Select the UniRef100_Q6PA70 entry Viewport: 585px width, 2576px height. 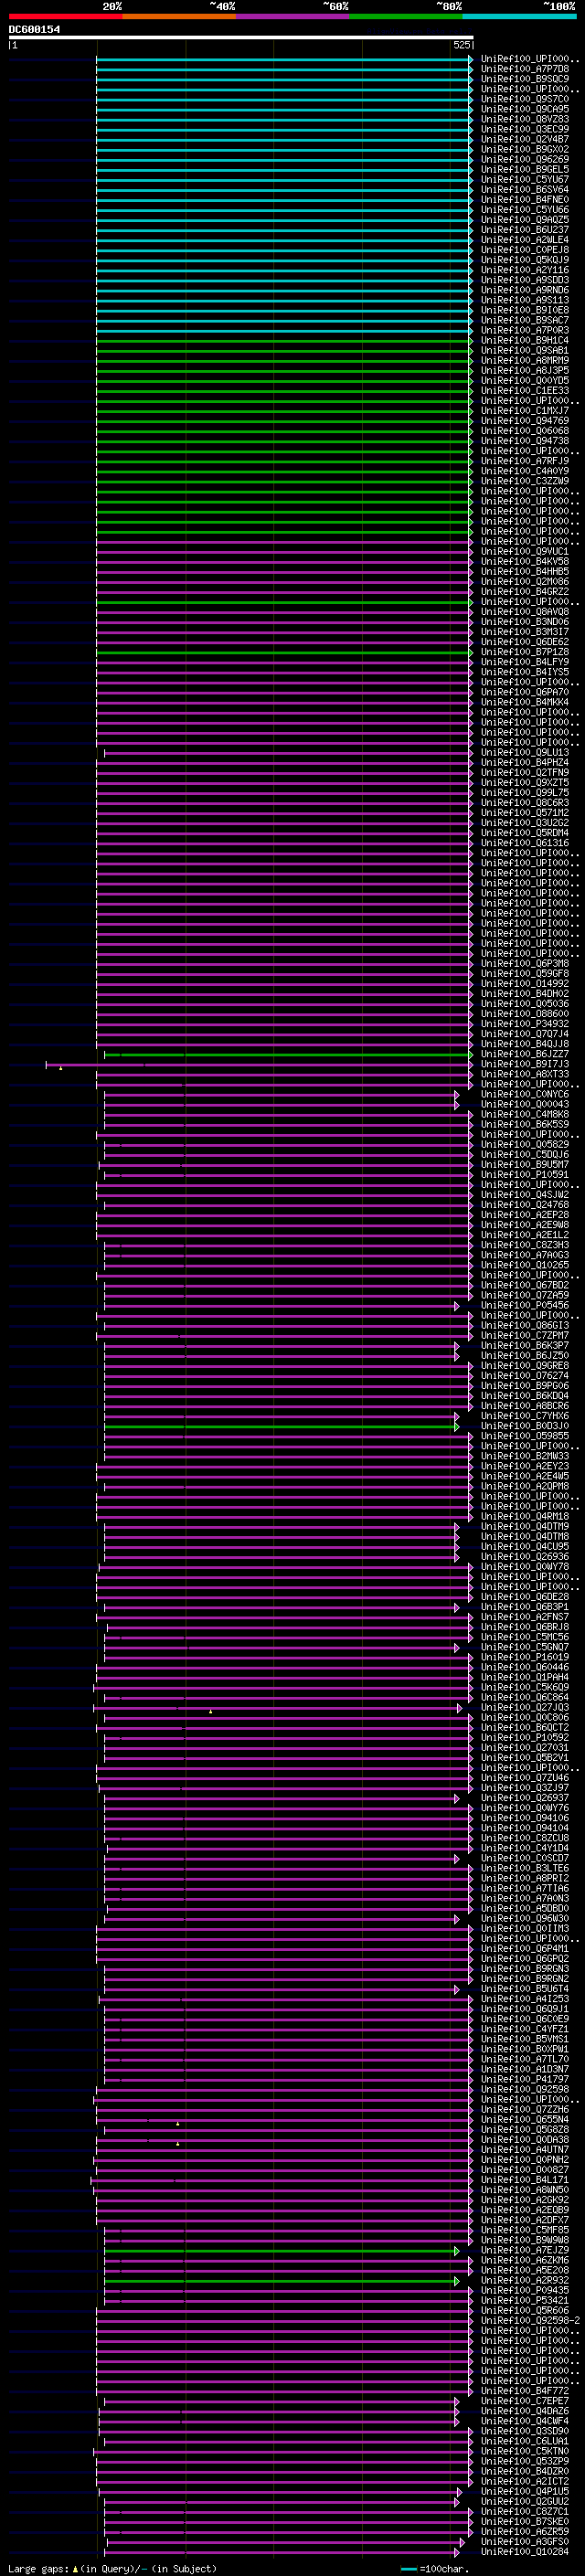(525, 692)
